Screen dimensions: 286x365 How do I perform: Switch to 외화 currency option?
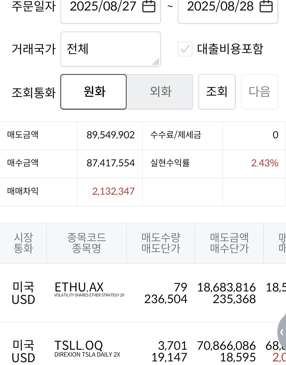pos(160,92)
